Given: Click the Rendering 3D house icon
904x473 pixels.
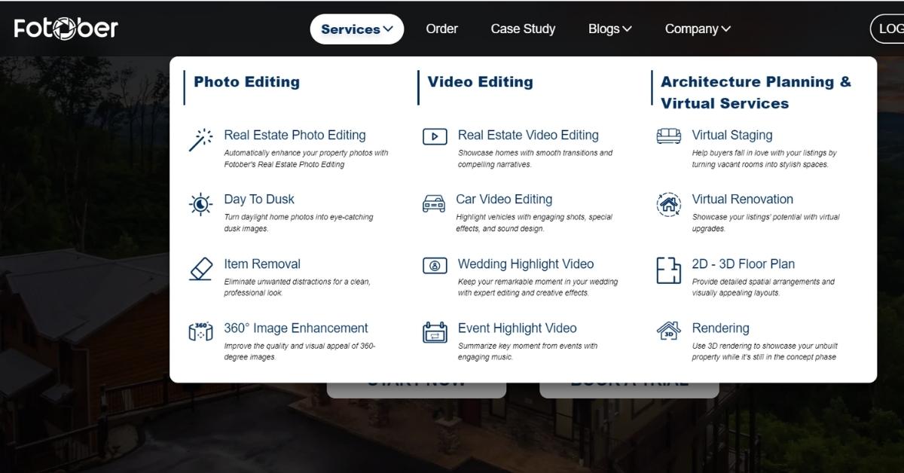Looking at the screenshot, I should coord(669,331).
